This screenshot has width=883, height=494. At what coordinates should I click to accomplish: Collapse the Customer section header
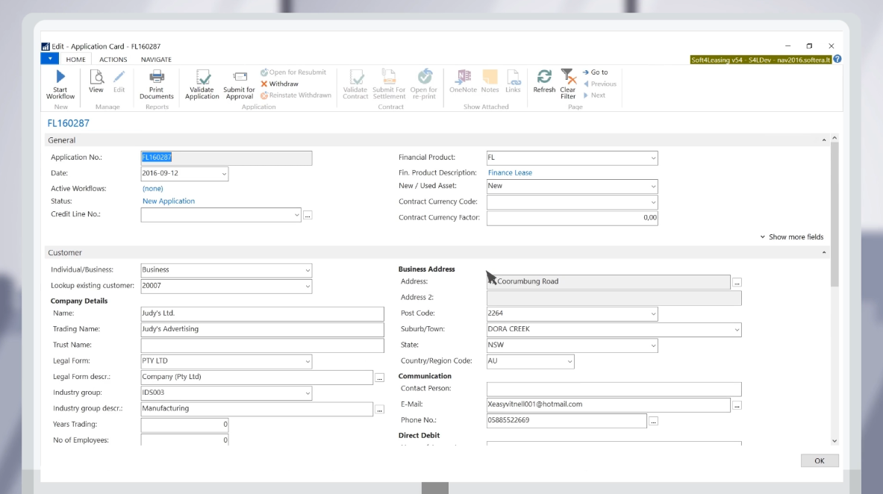824,253
